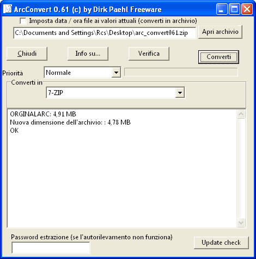Image resolution: width=256 pixels, height=259 pixels.
Task: Click inside the conversion log text area
Action: pos(122,168)
